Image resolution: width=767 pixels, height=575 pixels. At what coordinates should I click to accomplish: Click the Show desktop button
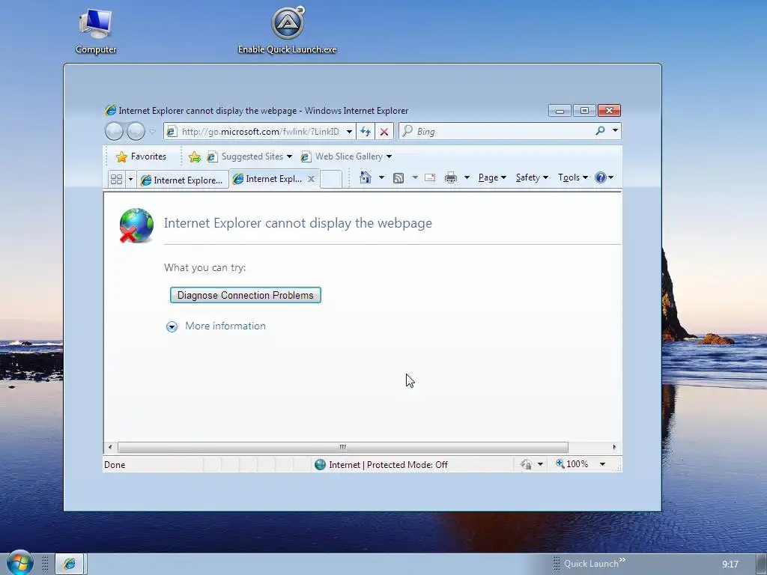point(762,564)
